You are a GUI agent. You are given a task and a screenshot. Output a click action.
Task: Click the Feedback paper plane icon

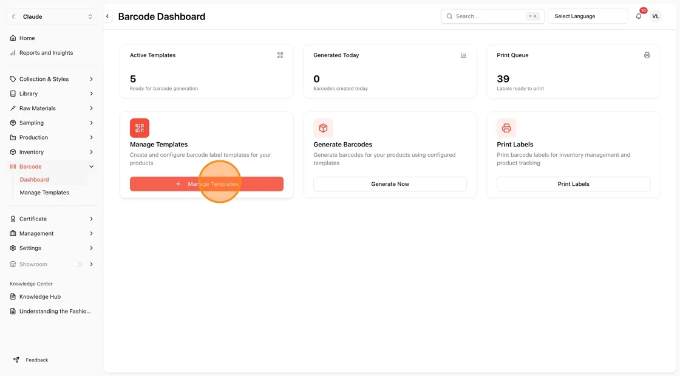(16, 360)
